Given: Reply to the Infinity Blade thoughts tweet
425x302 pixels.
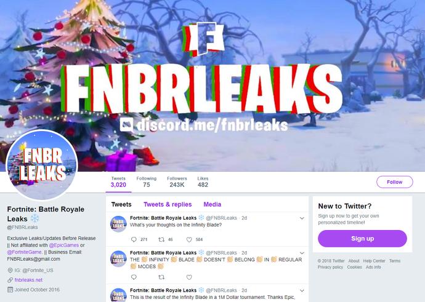Looking at the screenshot, I should (134, 239).
